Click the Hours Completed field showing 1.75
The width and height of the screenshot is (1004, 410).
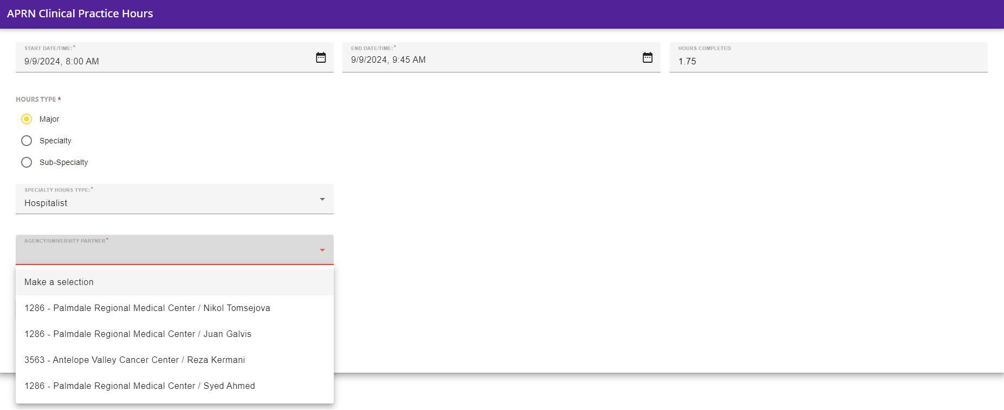pos(828,57)
